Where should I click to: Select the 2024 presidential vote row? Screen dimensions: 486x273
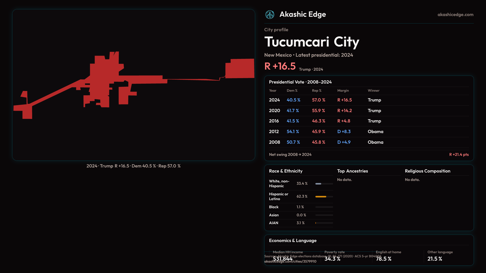[x=369, y=100]
